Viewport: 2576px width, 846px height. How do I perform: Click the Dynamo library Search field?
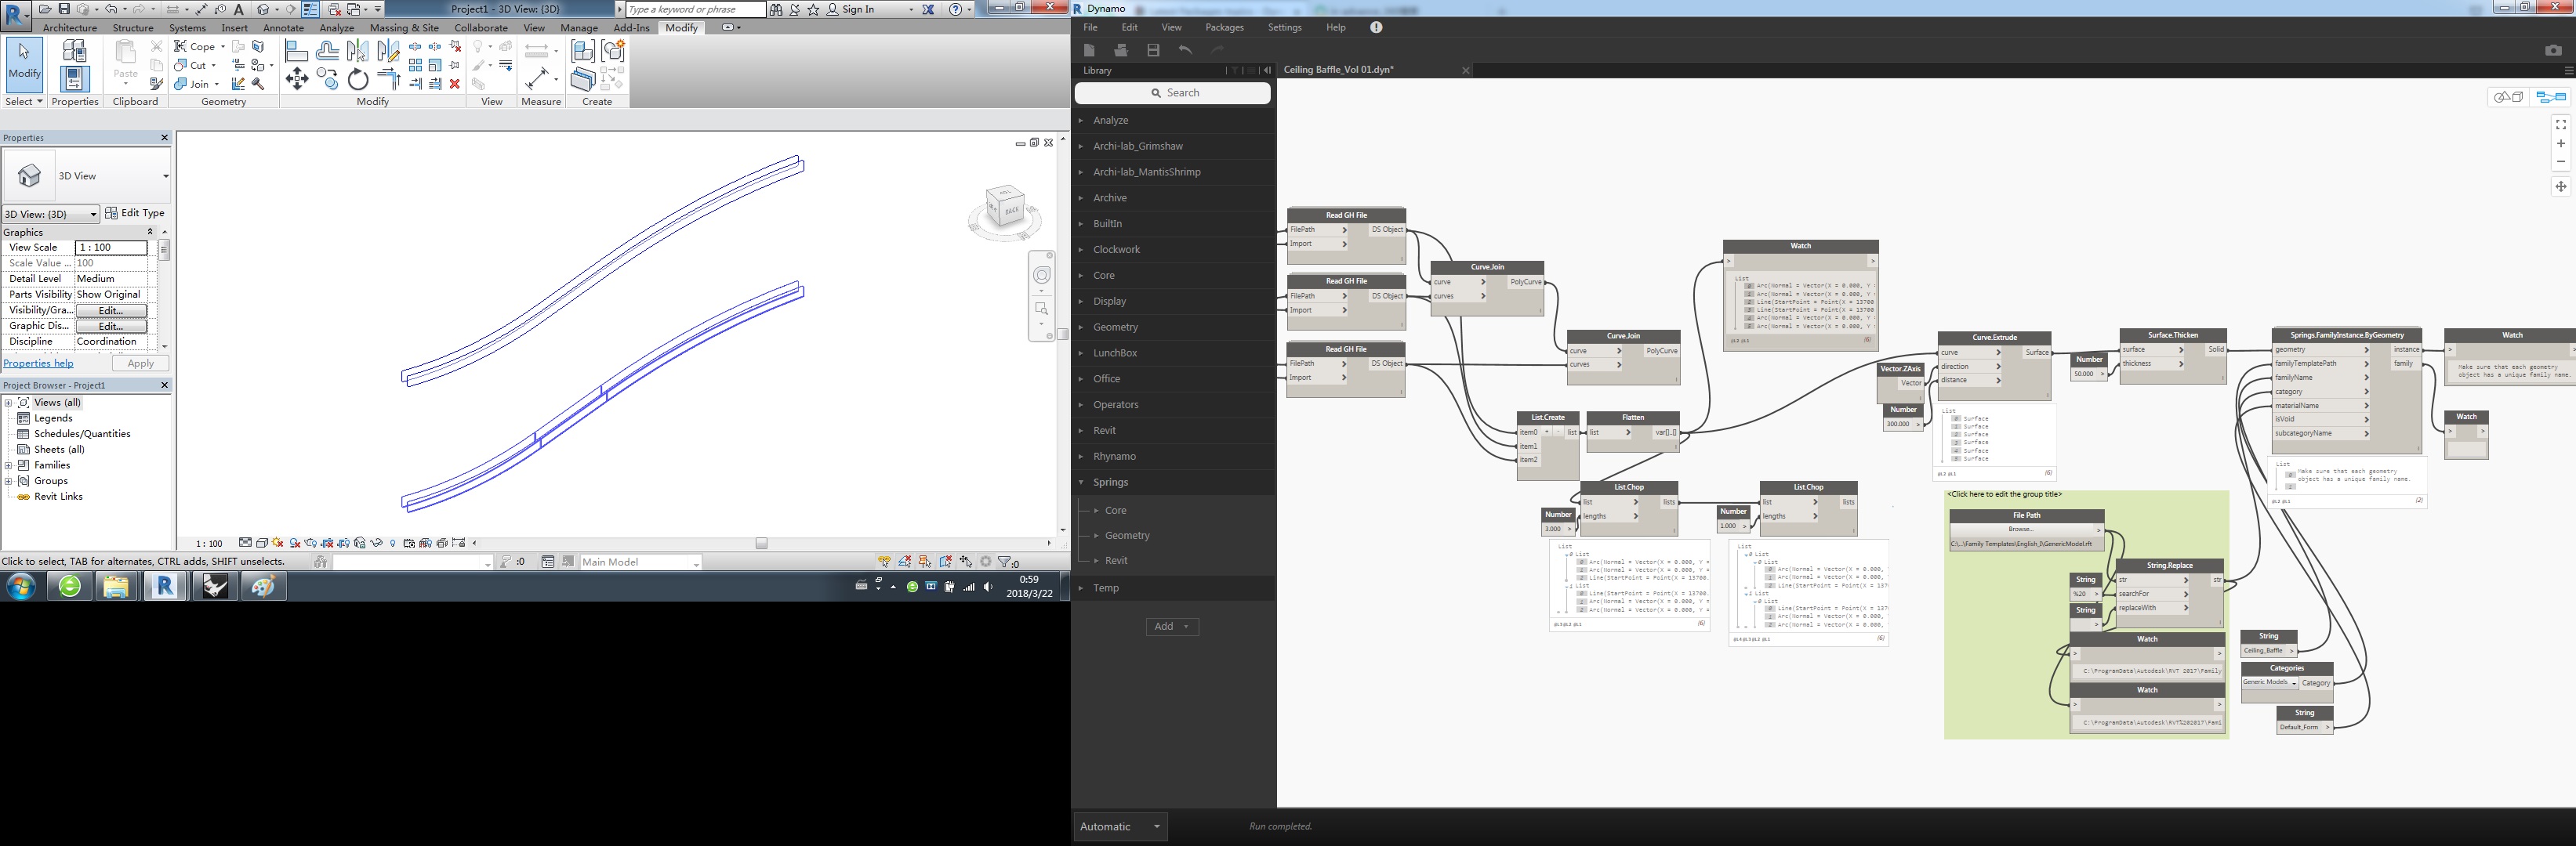pyautogui.click(x=1172, y=93)
